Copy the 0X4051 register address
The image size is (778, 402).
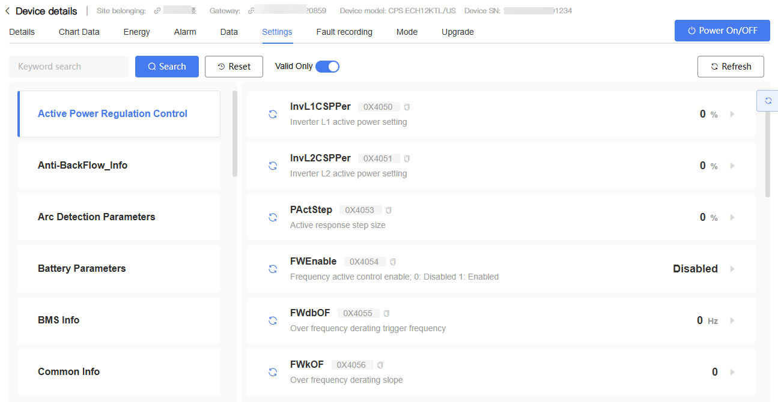click(407, 159)
